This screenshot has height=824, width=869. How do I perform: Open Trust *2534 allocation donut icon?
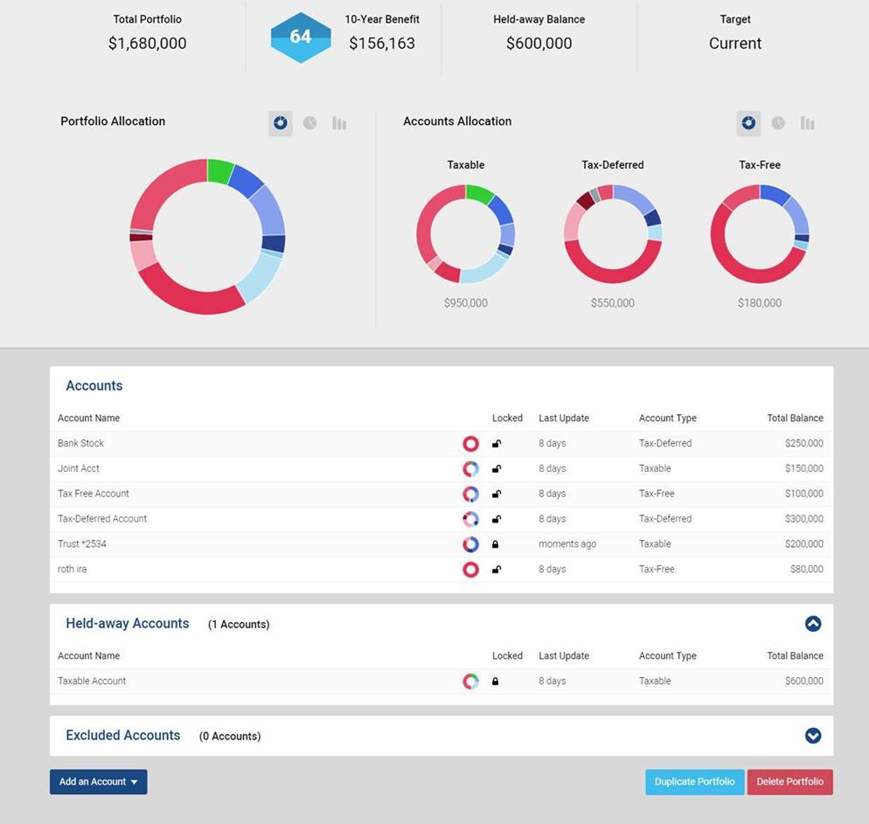point(470,544)
